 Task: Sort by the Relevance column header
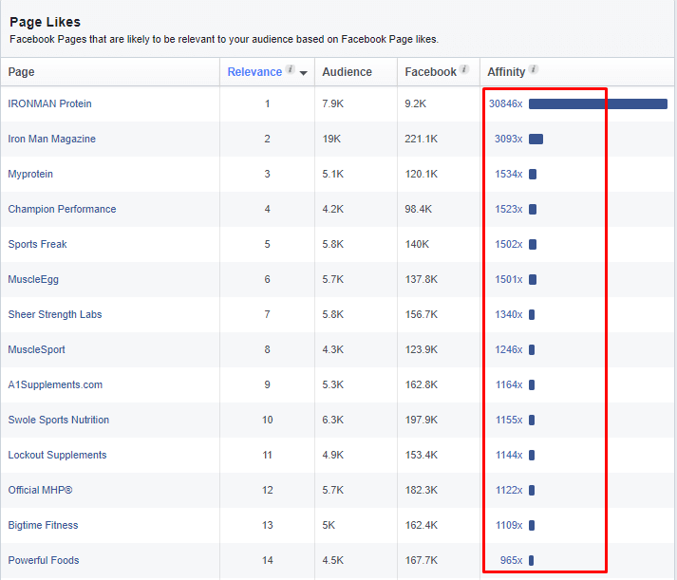tap(254, 71)
